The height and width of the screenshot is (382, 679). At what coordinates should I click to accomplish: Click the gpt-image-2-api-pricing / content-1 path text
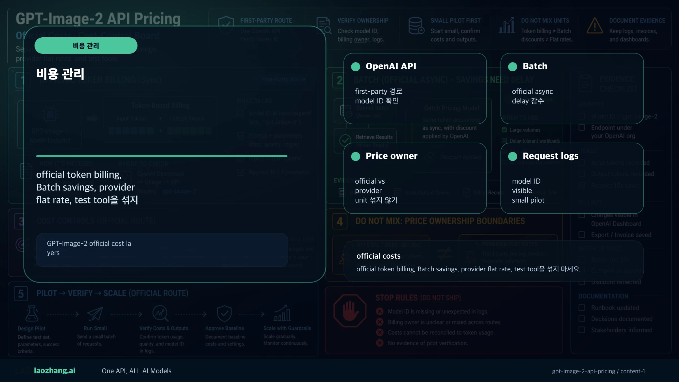(x=598, y=371)
